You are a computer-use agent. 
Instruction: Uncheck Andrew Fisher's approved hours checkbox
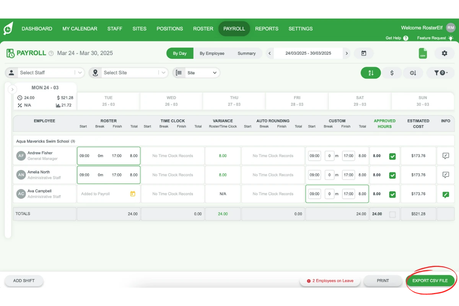(392, 156)
